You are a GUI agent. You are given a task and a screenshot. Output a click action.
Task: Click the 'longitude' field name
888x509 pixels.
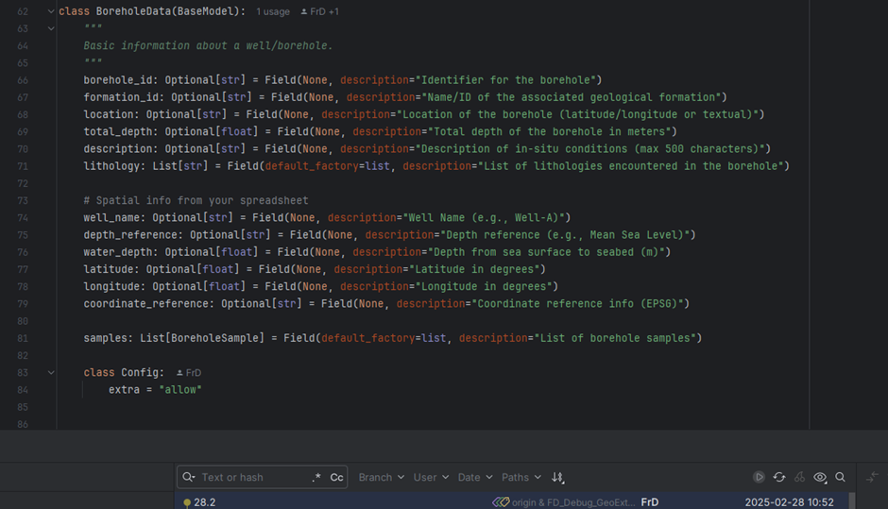(x=111, y=286)
